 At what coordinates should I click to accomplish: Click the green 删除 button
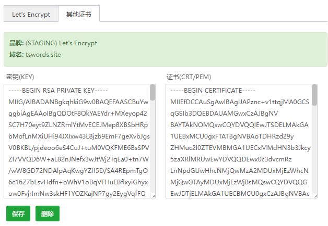[x=48, y=214]
